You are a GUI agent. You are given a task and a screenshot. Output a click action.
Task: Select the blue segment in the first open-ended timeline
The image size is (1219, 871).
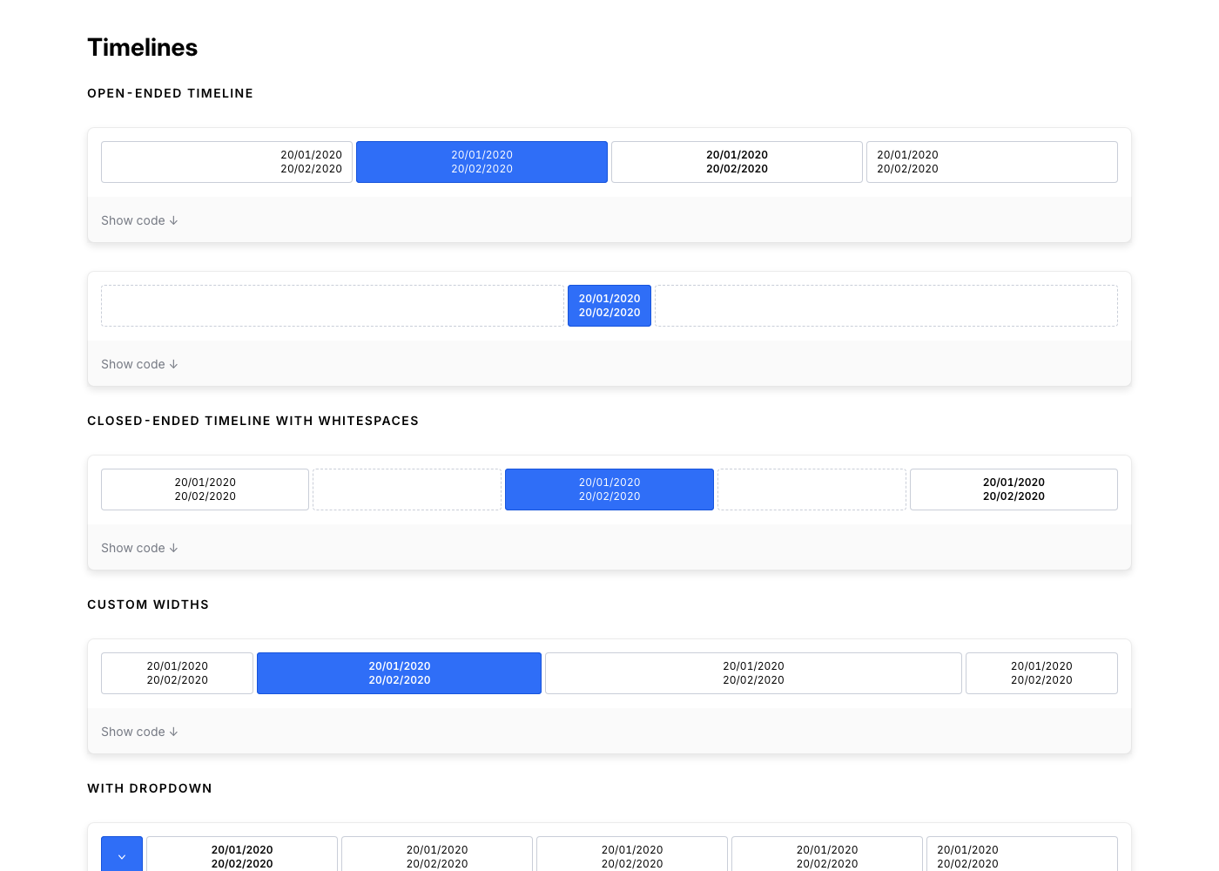(x=482, y=162)
